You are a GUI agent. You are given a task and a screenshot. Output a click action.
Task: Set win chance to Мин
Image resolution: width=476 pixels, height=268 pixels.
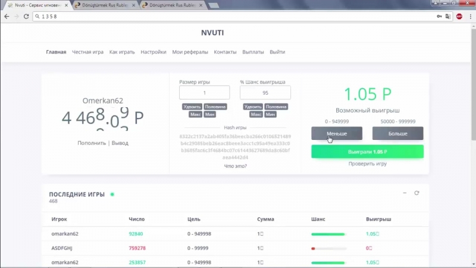pos(270,114)
